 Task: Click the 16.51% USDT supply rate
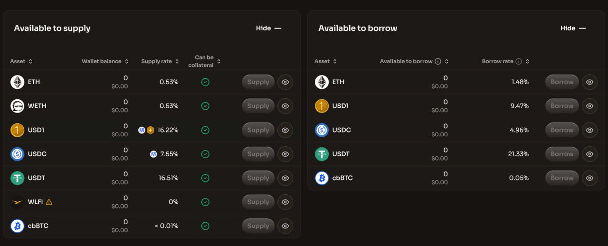(169, 178)
